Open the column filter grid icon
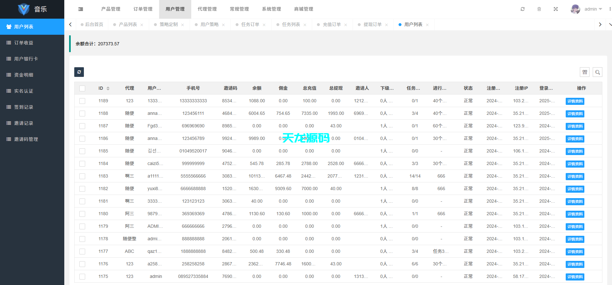 click(x=585, y=72)
